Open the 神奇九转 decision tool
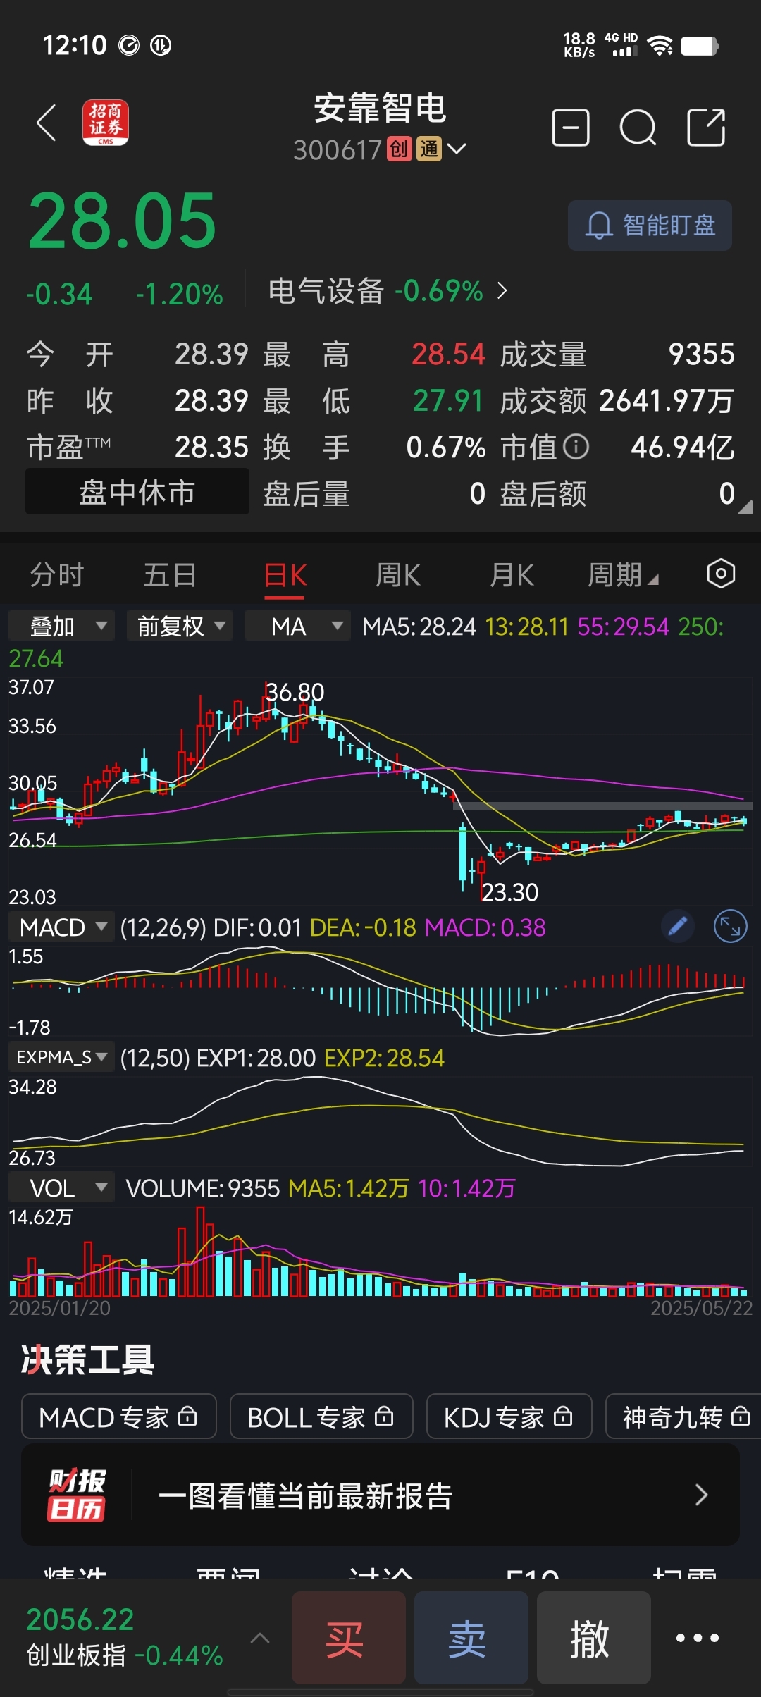Viewport: 761px width, 1697px height. [683, 1417]
